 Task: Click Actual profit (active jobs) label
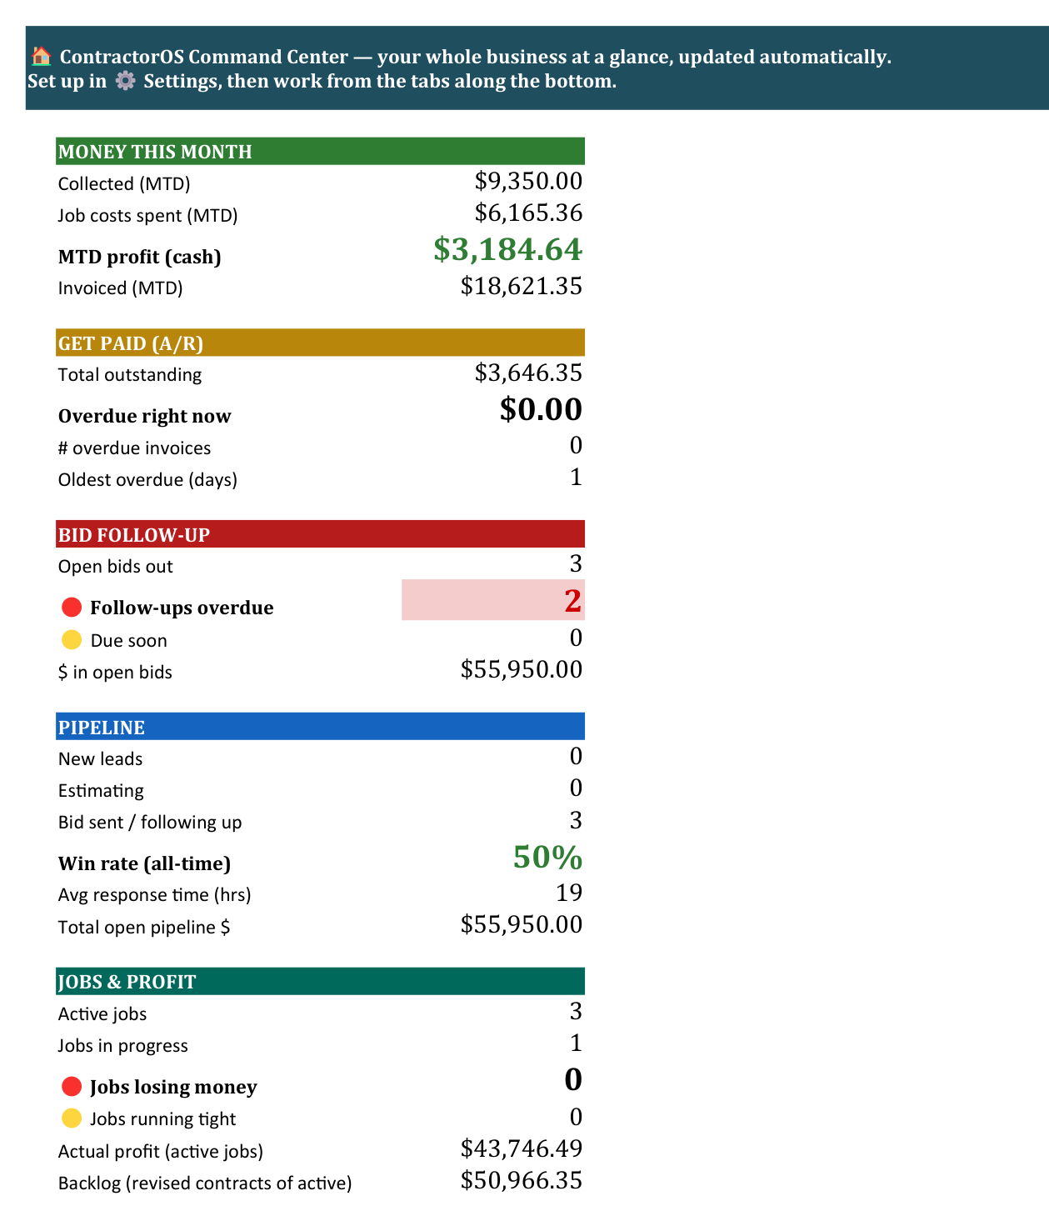[x=161, y=1152]
